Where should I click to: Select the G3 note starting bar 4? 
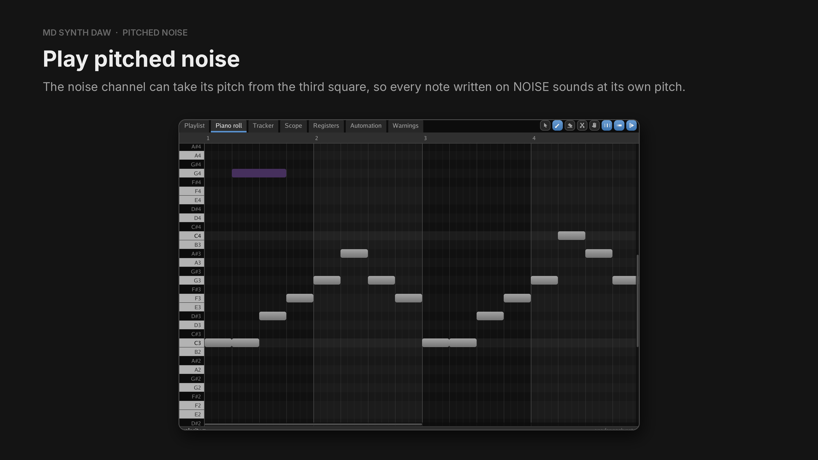[x=544, y=280]
